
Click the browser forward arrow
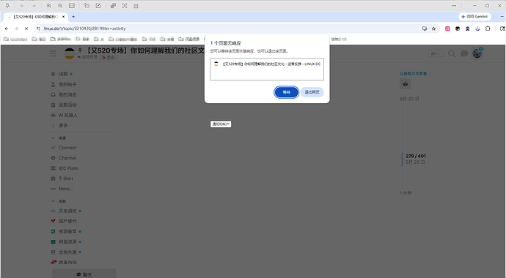(x=16, y=29)
